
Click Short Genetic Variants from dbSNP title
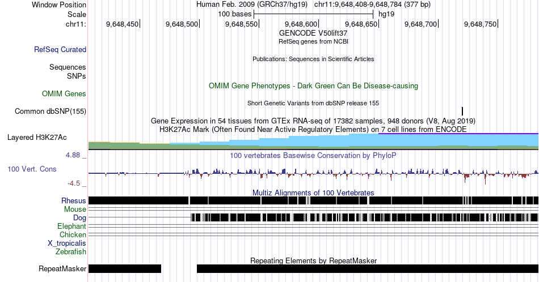[x=313, y=103]
